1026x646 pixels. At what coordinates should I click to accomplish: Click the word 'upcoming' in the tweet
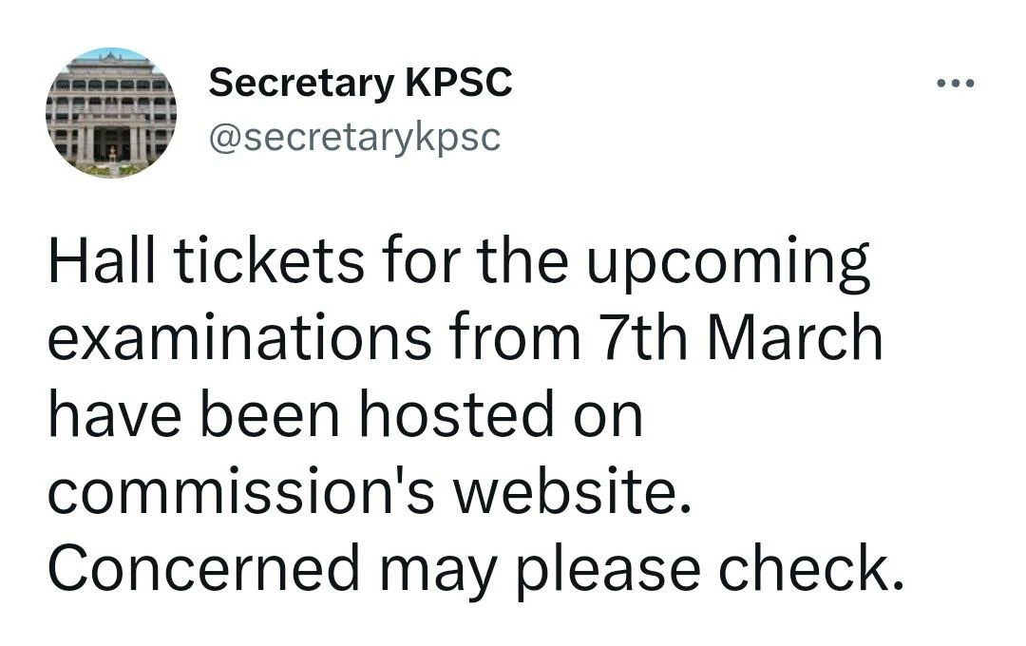[727, 261]
